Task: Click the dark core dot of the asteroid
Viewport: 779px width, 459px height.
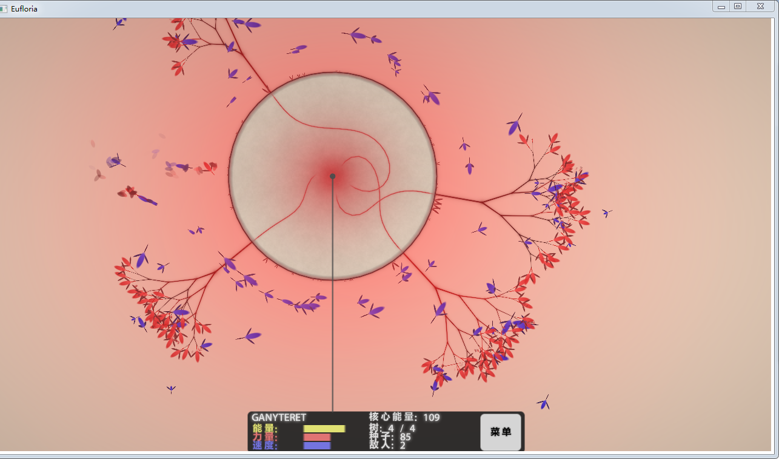Action: pyautogui.click(x=332, y=176)
